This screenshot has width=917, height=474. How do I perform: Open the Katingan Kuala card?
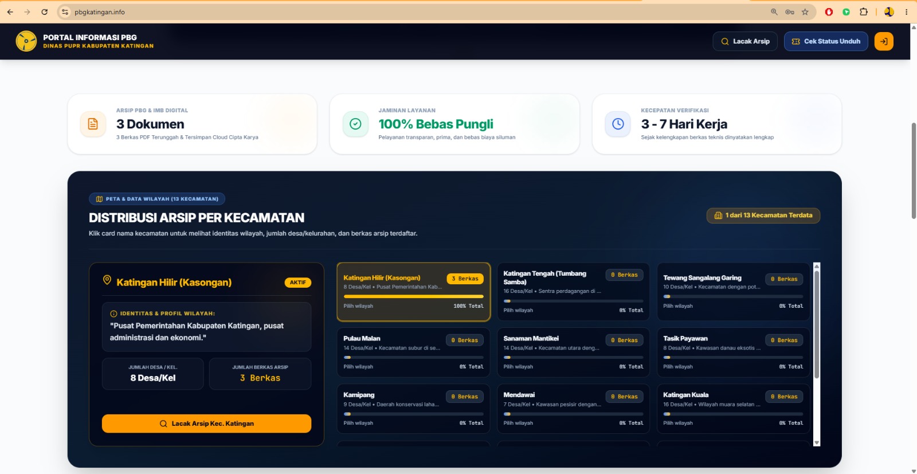[x=733, y=409]
